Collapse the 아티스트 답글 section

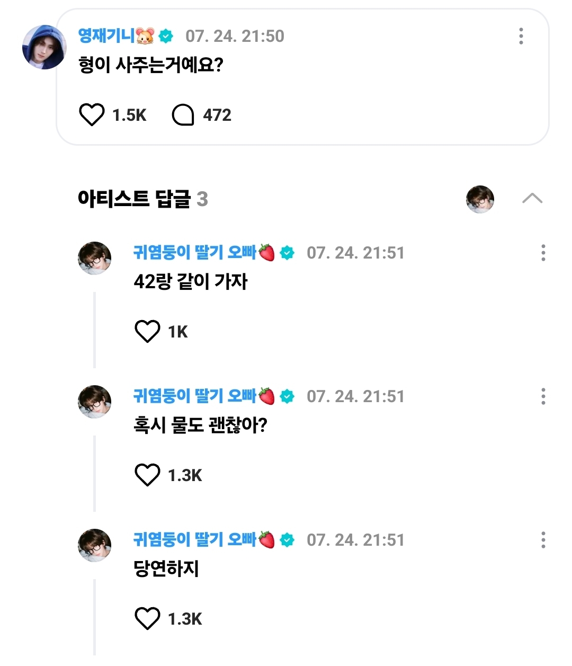coord(532,199)
